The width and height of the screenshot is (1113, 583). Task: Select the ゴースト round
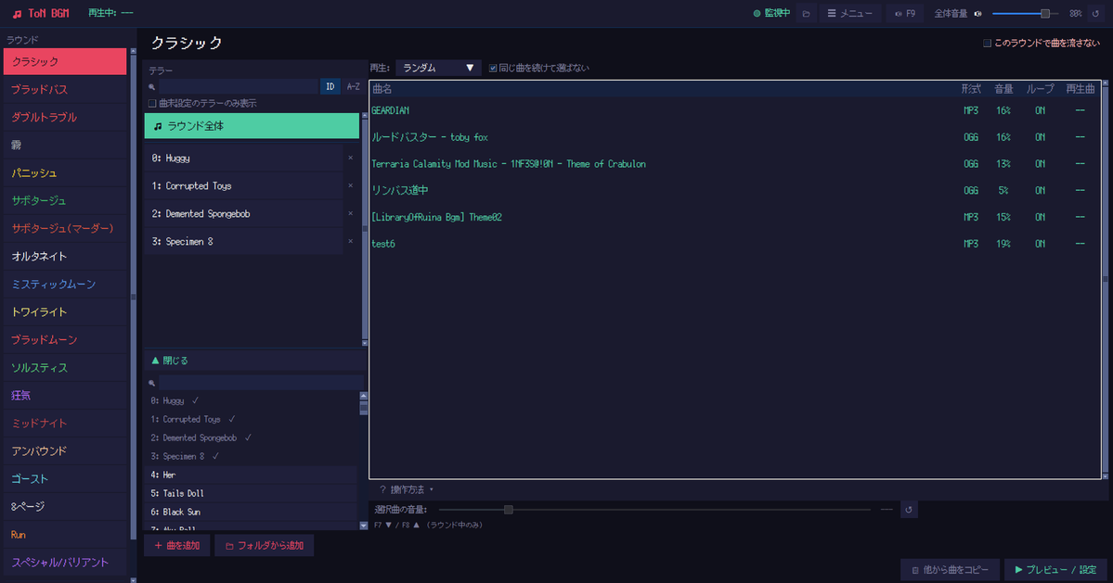tap(65, 479)
